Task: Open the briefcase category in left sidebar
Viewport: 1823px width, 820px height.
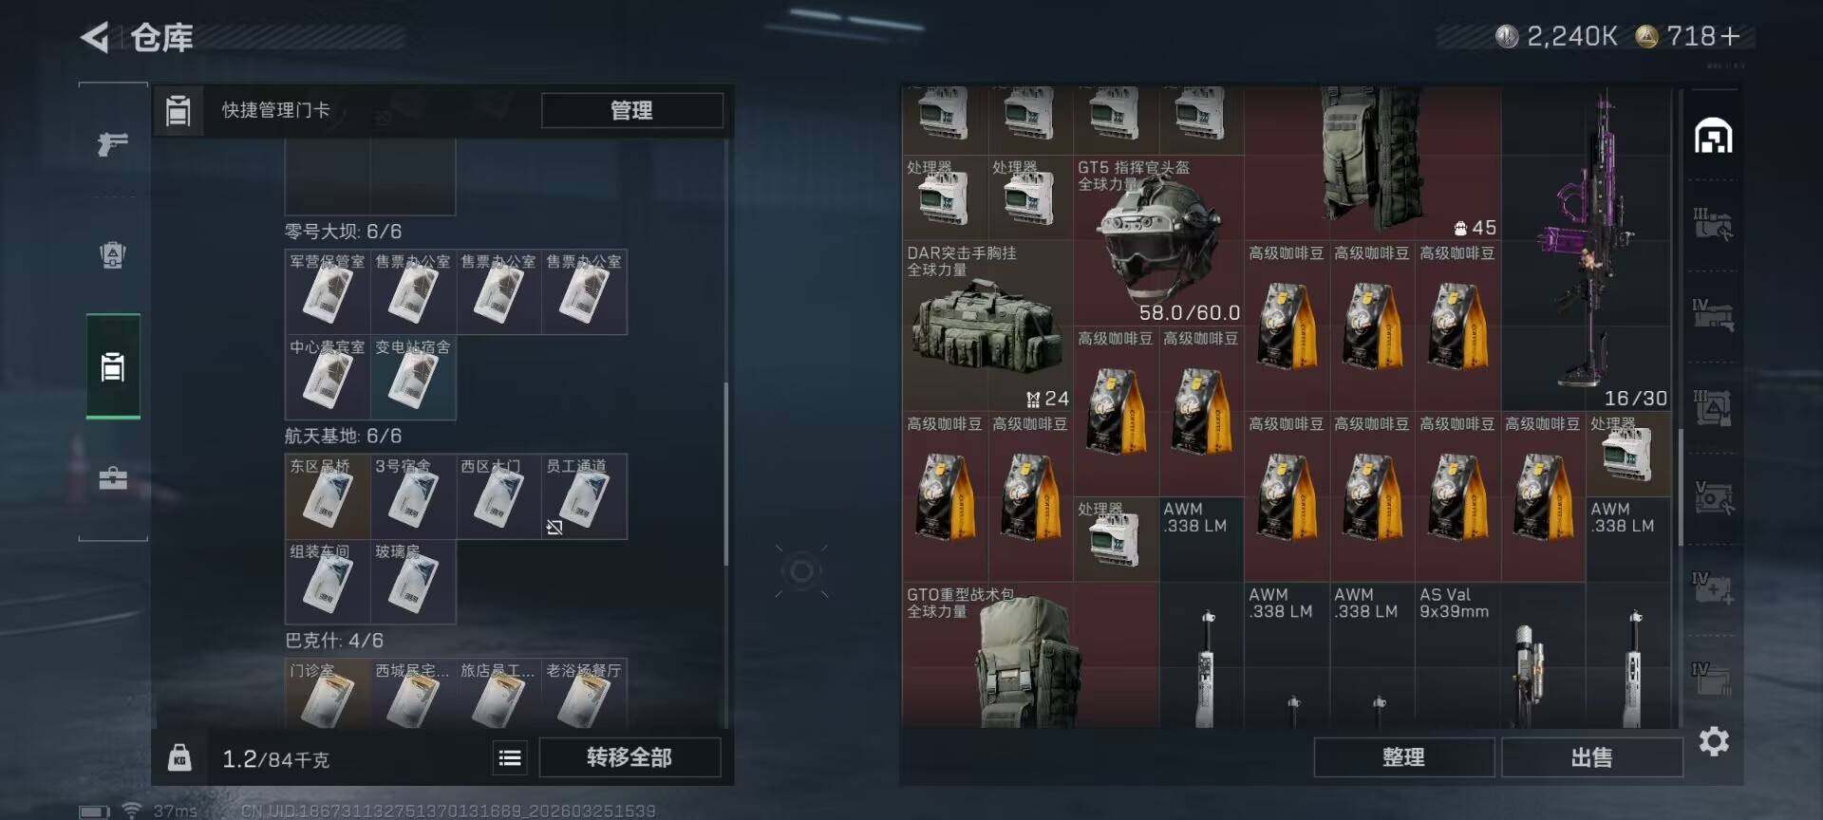Action: pos(113,477)
